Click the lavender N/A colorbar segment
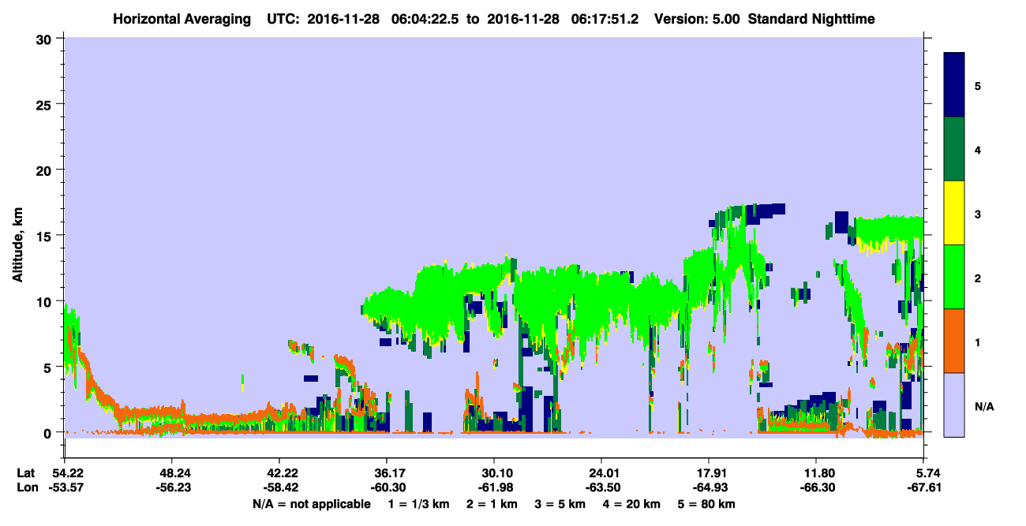Image resolution: width=1026 pixels, height=526 pixels. click(954, 405)
